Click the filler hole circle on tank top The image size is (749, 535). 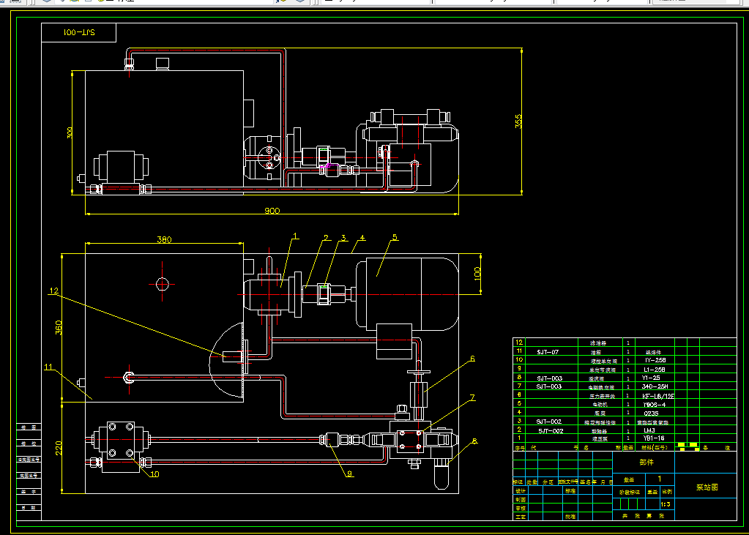pyautogui.click(x=162, y=284)
